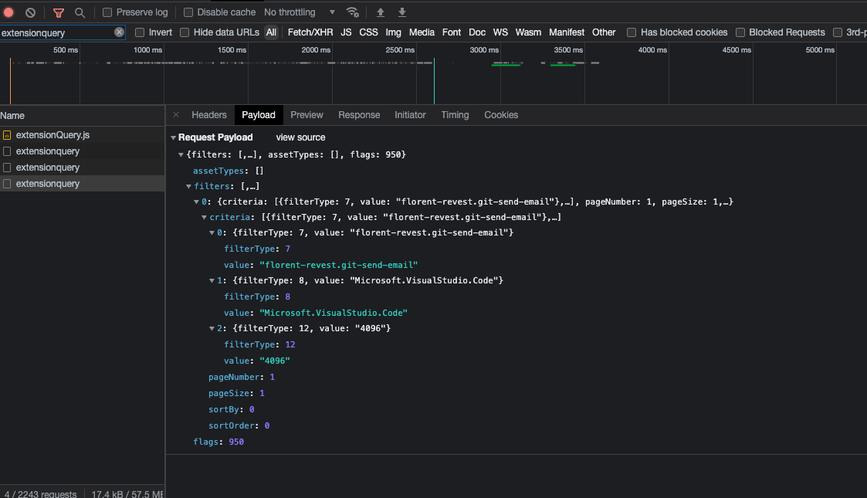The image size is (867, 498).
Task: Select the extensionQuery.js request row
Action: click(52, 135)
